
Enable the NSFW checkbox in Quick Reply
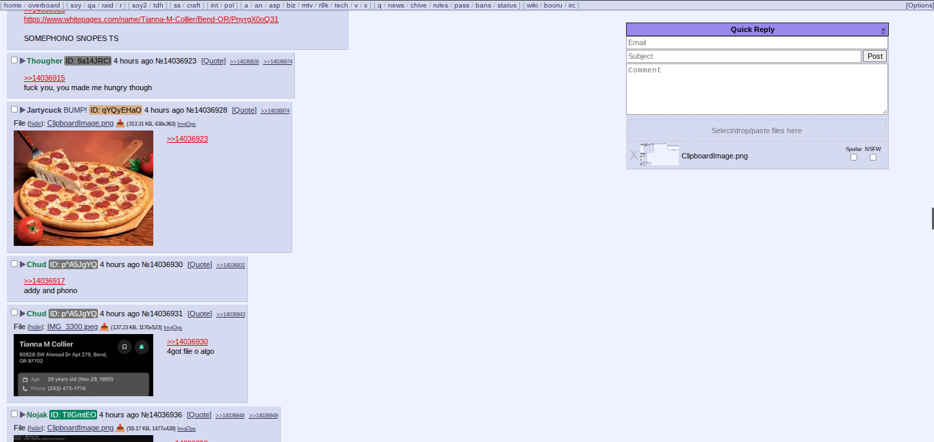point(873,157)
